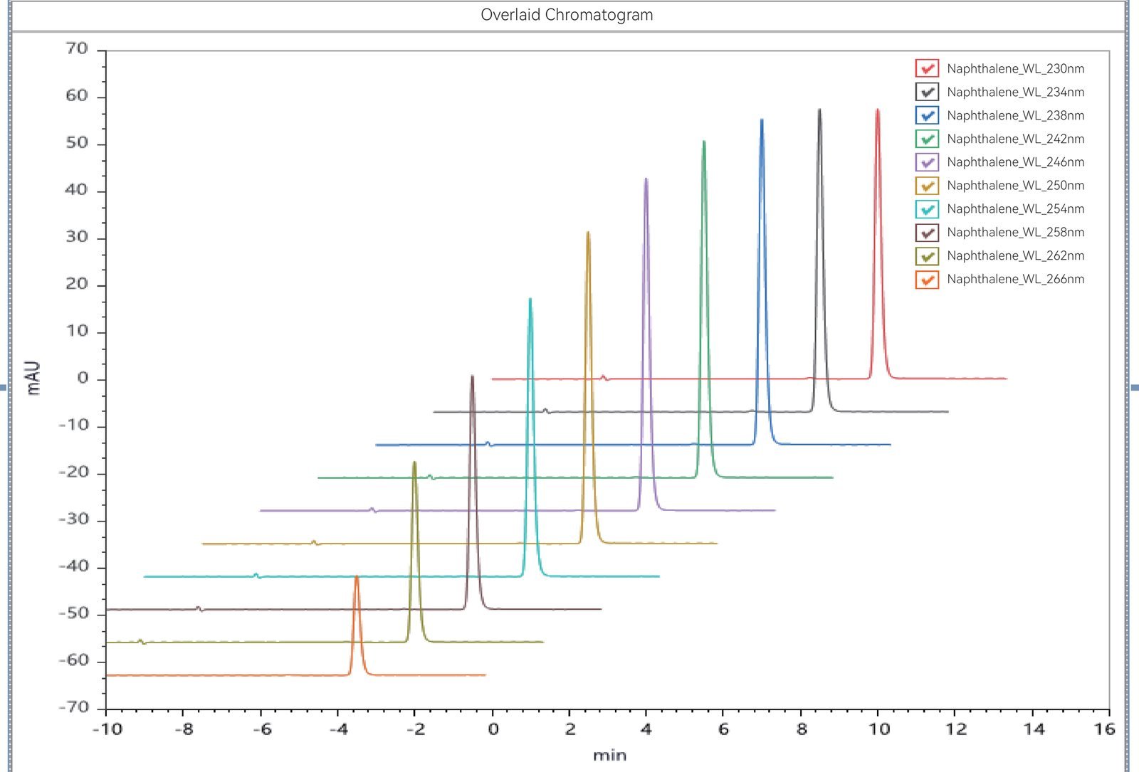Toggle the Naphthalene_WL_234nm legend checkbox

tap(927, 92)
